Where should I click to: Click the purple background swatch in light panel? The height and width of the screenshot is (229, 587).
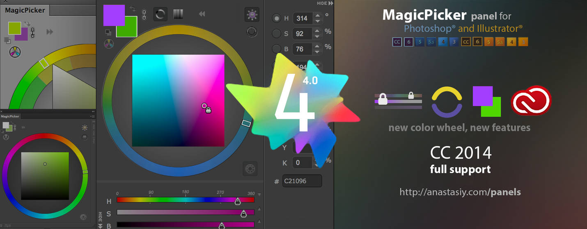22,34
